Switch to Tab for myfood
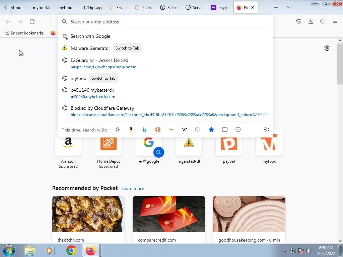 coord(104,78)
